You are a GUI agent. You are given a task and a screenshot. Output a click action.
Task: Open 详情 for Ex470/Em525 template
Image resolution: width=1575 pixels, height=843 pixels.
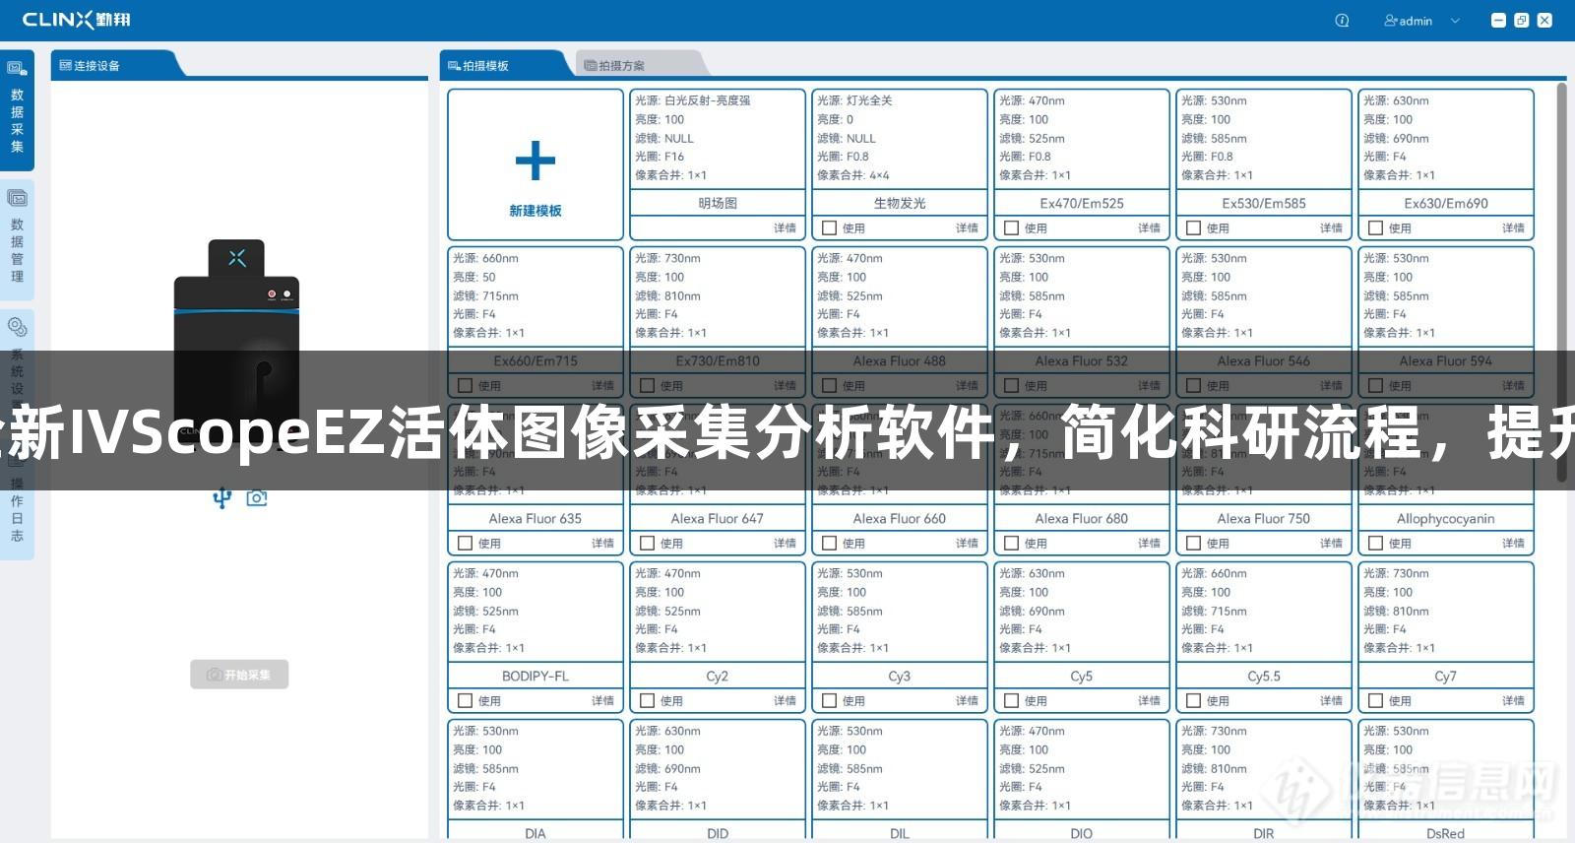1149,228
